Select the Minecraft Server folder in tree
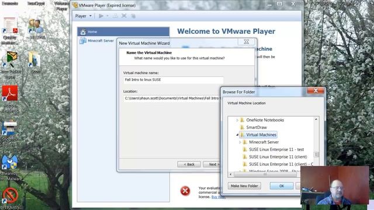This screenshot has width=374, height=210. tap(264, 142)
